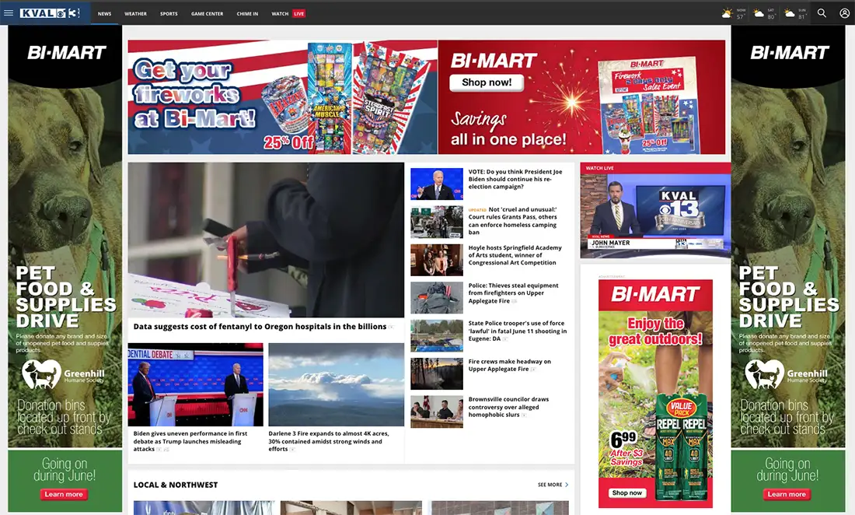The image size is (855, 515).
Task: Open the Chime In menu
Action: tap(247, 14)
